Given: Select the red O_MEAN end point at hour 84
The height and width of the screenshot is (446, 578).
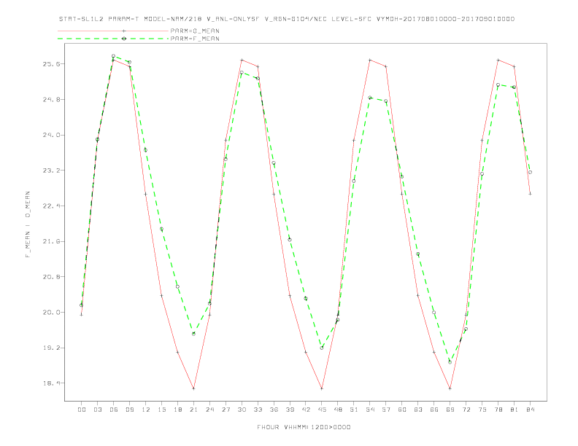Looking at the screenshot, I should pos(531,194).
